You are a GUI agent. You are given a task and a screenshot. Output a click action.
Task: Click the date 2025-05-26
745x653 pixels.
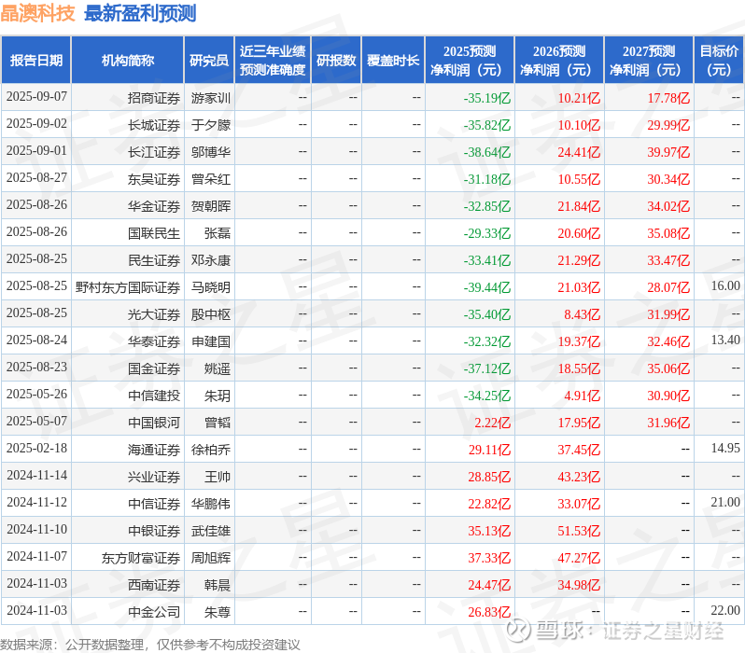pos(36,395)
